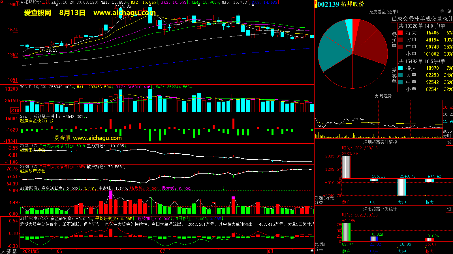
Task: Click the green down arrow in AI活跃度 panel
Action: [x=223, y=188]
